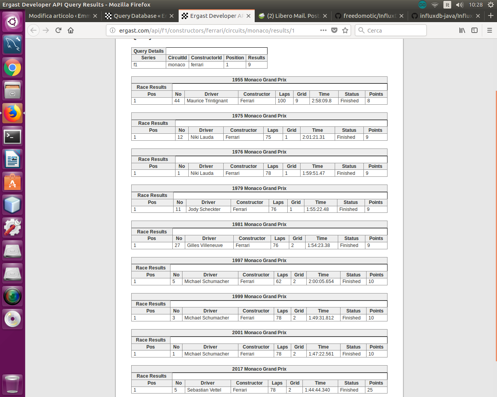Open the sound volume indicator
Image resolution: width=497 pixels, height=397 pixels.
pyautogui.click(x=460, y=5)
